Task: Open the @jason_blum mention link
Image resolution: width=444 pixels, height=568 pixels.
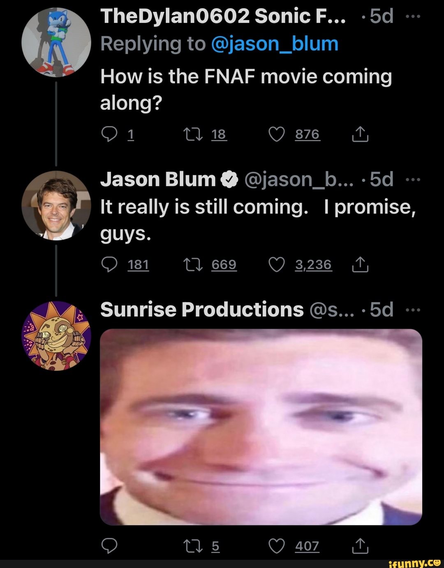Action: (x=275, y=44)
